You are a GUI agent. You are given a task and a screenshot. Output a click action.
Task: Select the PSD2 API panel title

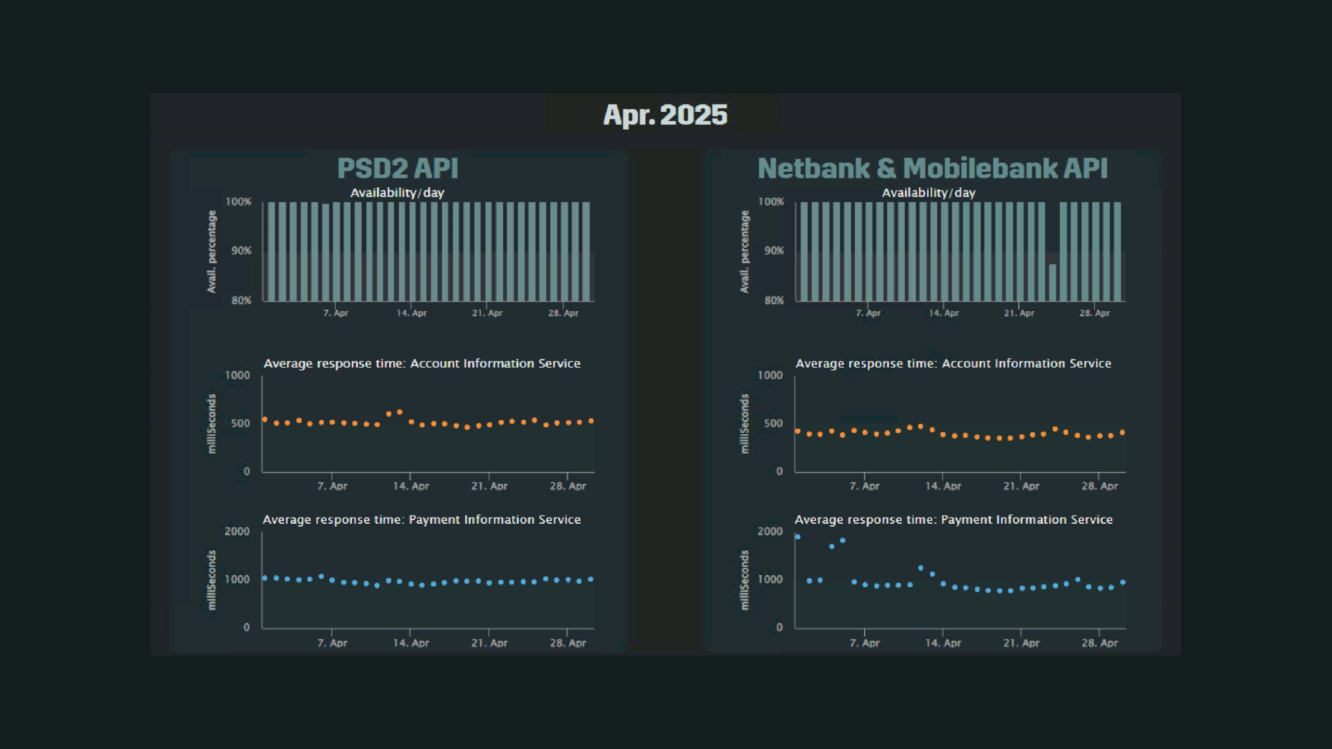tap(398, 169)
